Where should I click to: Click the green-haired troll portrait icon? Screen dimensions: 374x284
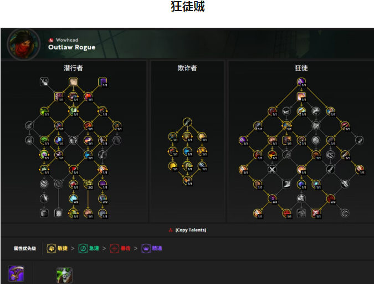pos(64,275)
